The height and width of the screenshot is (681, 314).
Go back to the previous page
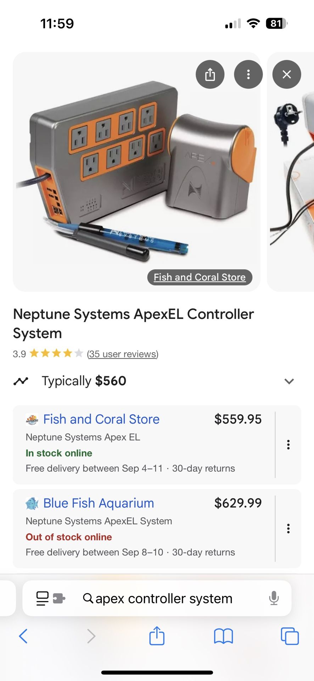(x=23, y=636)
